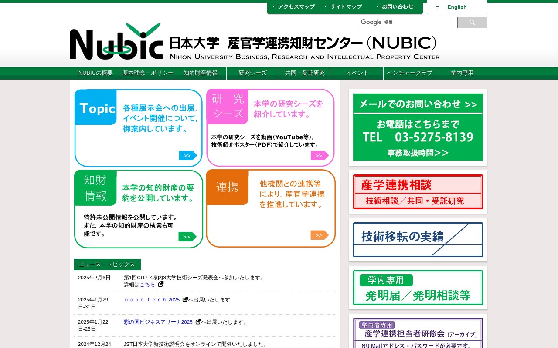This screenshot has height=348, width=558.
Task: Open 産学連携担当者研修会 archive banner
Action: (x=418, y=333)
